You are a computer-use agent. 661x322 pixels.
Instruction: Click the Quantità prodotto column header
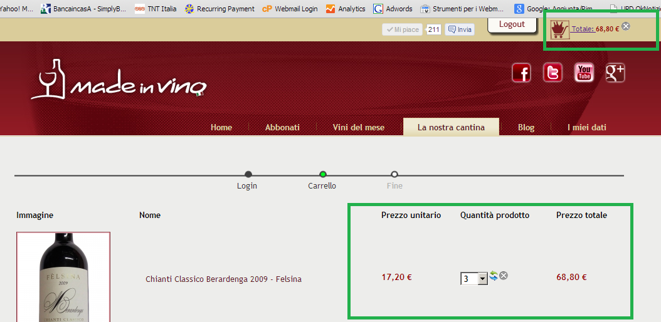pyautogui.click(x=494, y=215)
